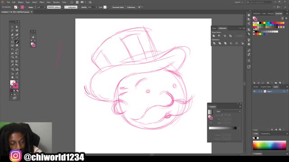Viewport: 289px width, 162px height.
Task: Open the Help menu
Action: [64, 2]
